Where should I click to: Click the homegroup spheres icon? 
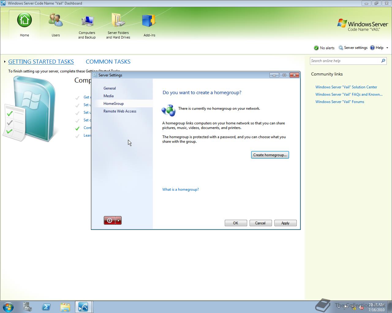point(168,110)
